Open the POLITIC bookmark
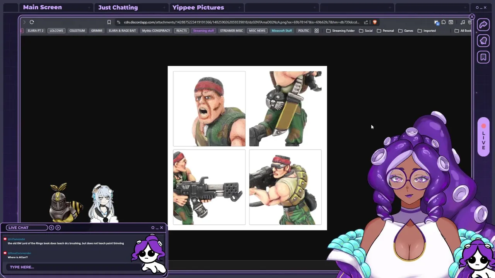495x278 pixels. 304,31
